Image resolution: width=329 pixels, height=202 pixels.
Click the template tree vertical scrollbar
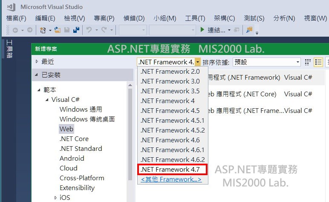(x=130, y=134)
